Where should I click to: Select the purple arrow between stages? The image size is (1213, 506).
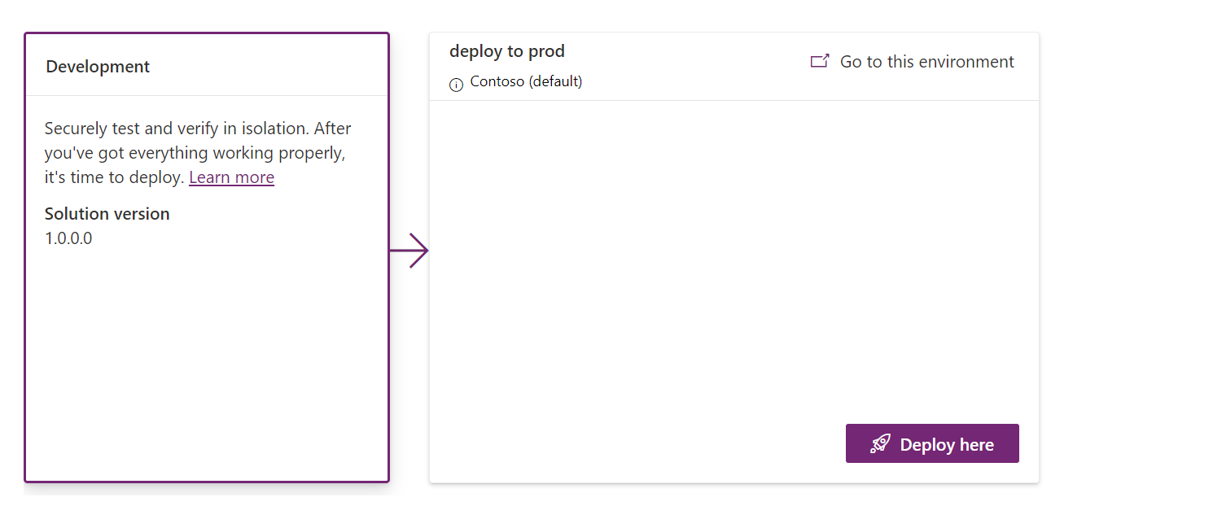click(411, 251)
